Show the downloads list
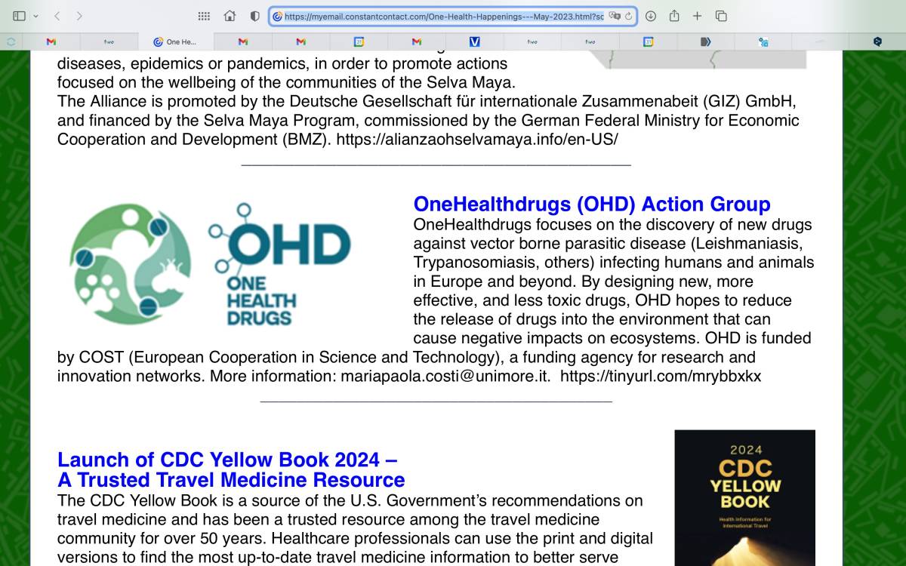 coord(651,16)
